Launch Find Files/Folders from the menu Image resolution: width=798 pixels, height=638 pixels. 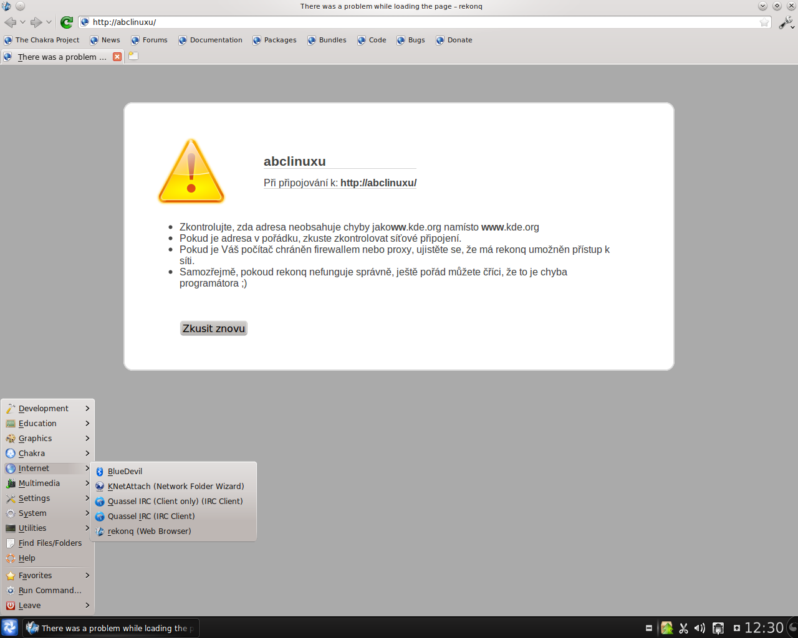[47, 543]
